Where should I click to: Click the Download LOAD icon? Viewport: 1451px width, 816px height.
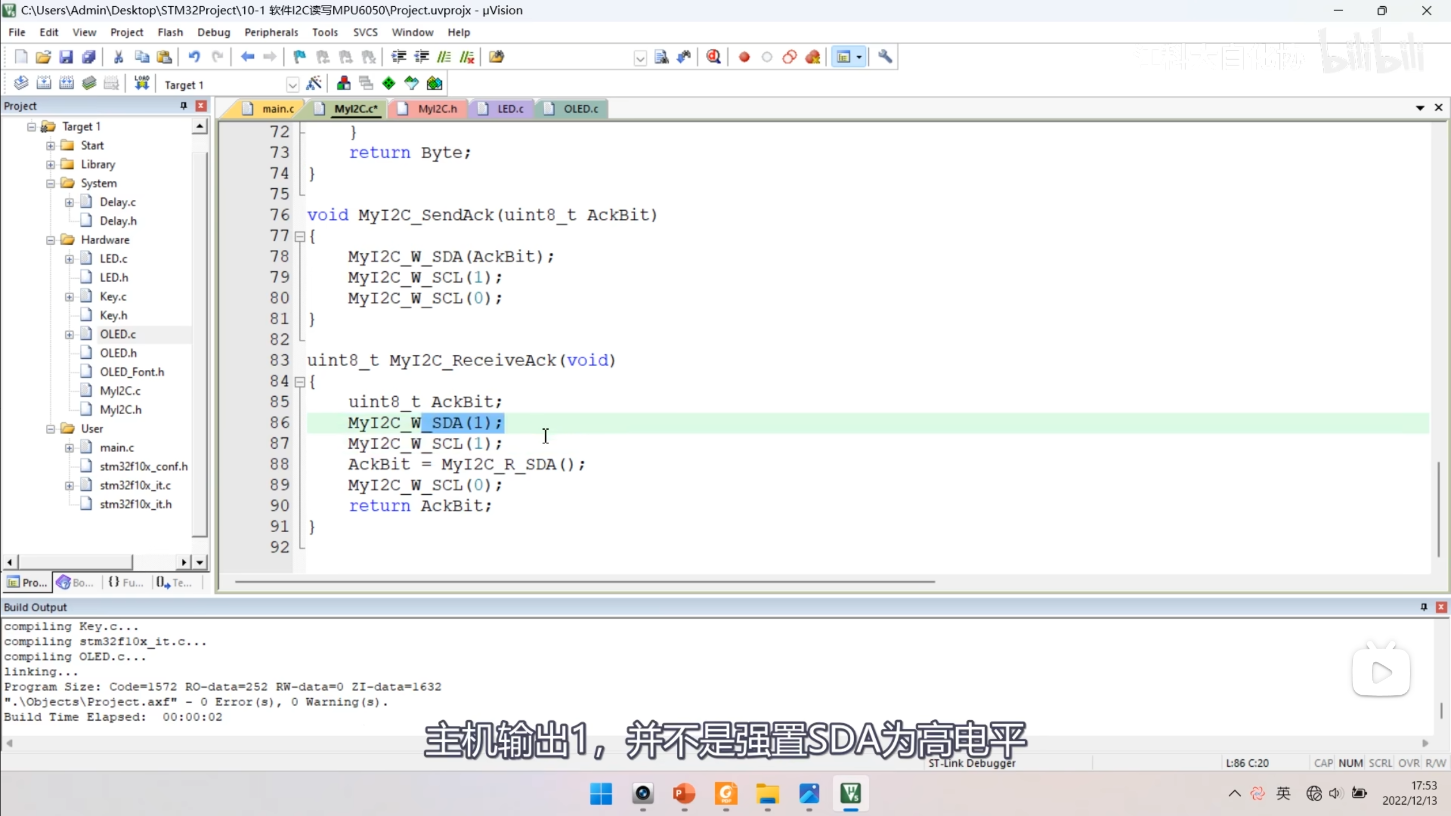(142, 84)
